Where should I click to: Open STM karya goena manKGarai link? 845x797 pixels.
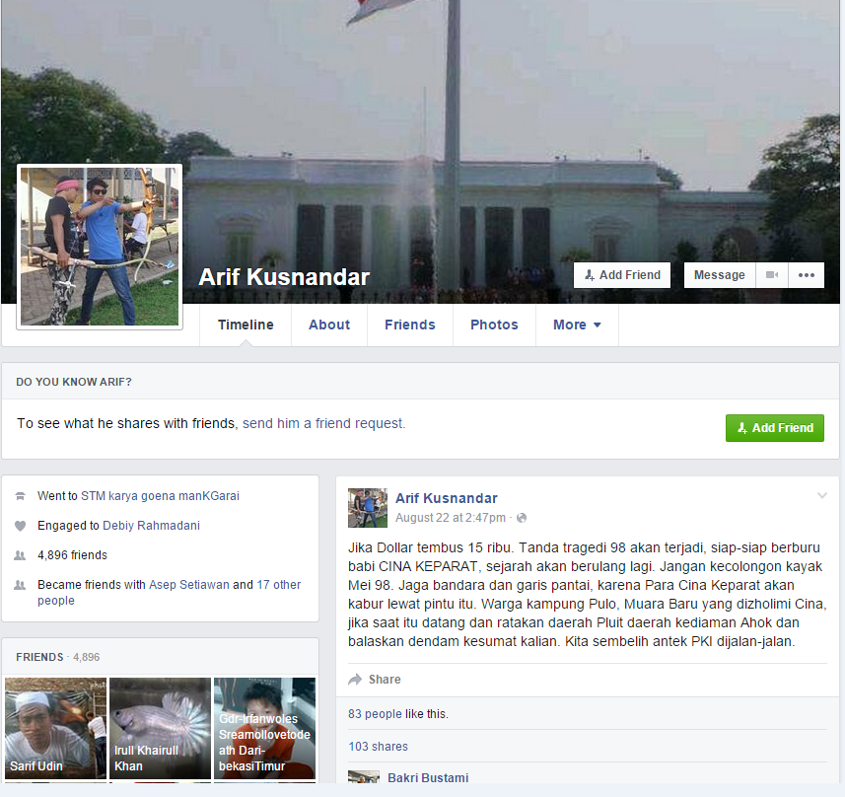pos(160,495)
